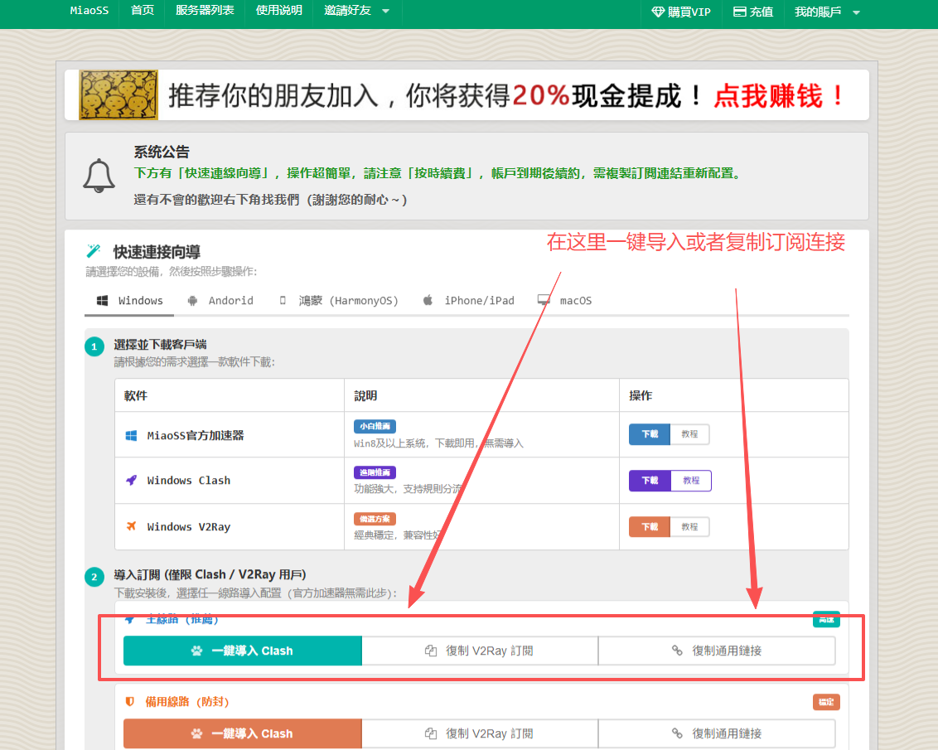Click the airplane icon beside Windows V2Ray

tap(131, 526)
